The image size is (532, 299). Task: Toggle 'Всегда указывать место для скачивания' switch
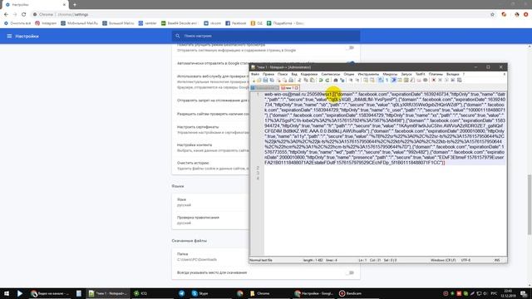point(350,272)
